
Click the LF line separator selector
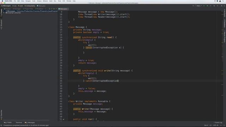tap(210, 126)
